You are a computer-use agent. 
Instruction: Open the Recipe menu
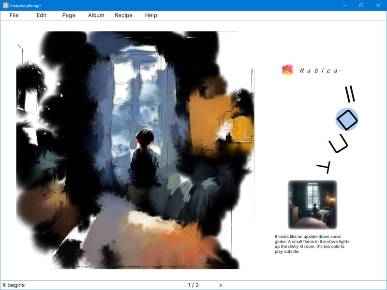[123, 15]
